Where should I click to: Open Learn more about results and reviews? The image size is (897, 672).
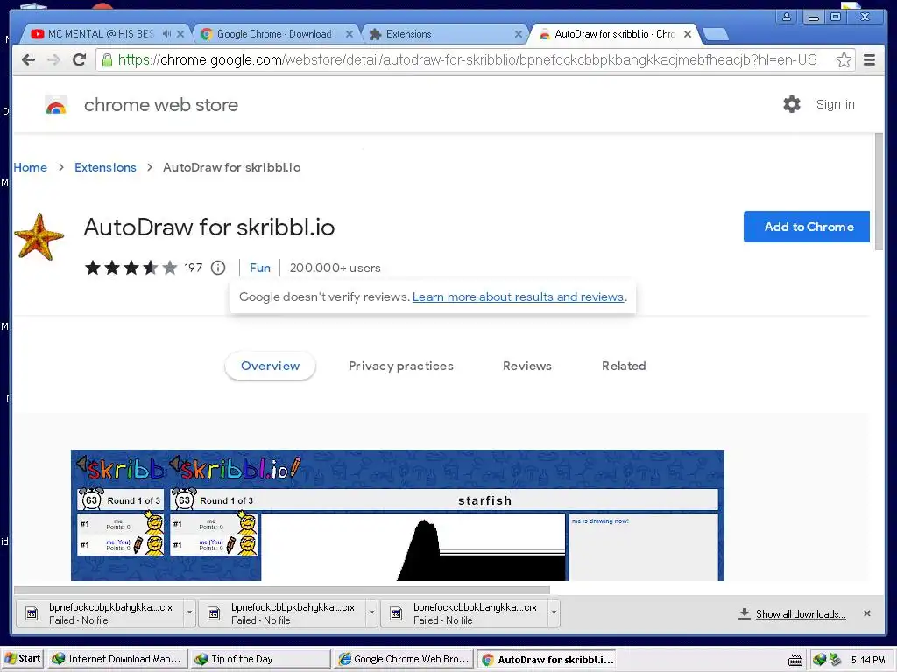point(518,297)
